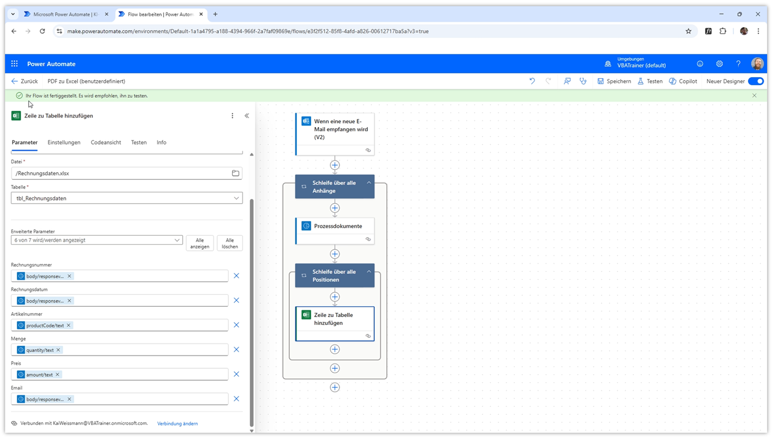Delete the Preis parameter with blue X
Screen dimensions: 772x437
point(236,374)
